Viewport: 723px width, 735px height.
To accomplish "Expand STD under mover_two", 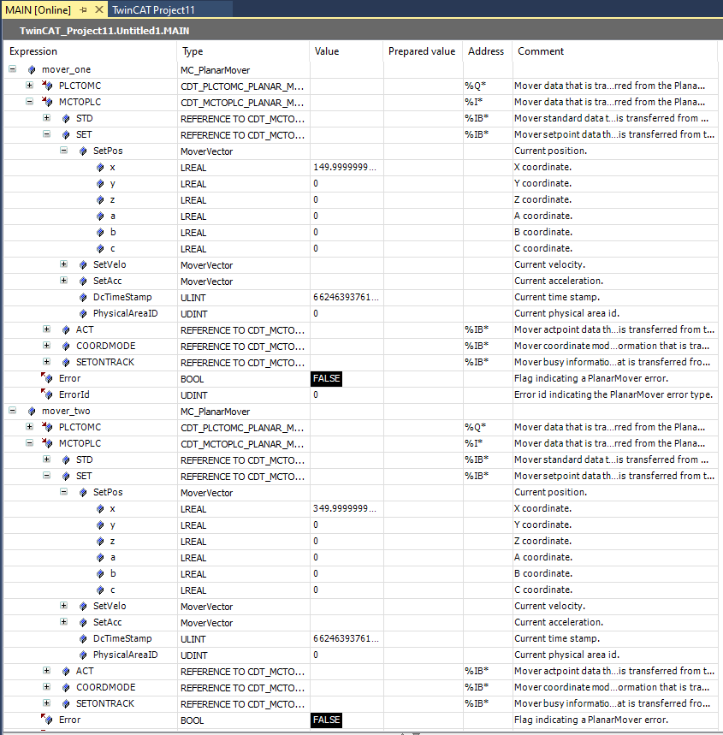I will (x=46, y=459).
